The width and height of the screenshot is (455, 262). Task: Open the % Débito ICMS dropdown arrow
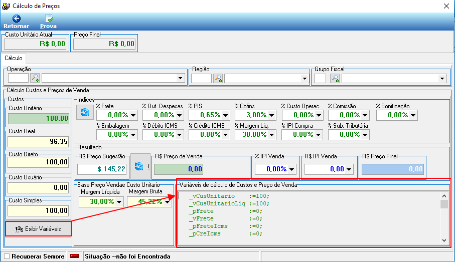tap(179, 135)
